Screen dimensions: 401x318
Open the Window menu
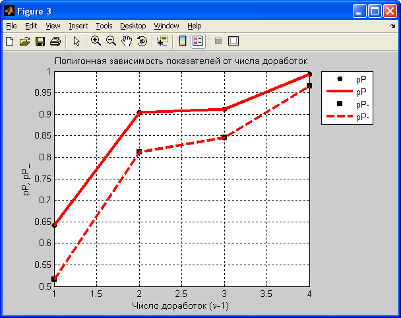166,26
